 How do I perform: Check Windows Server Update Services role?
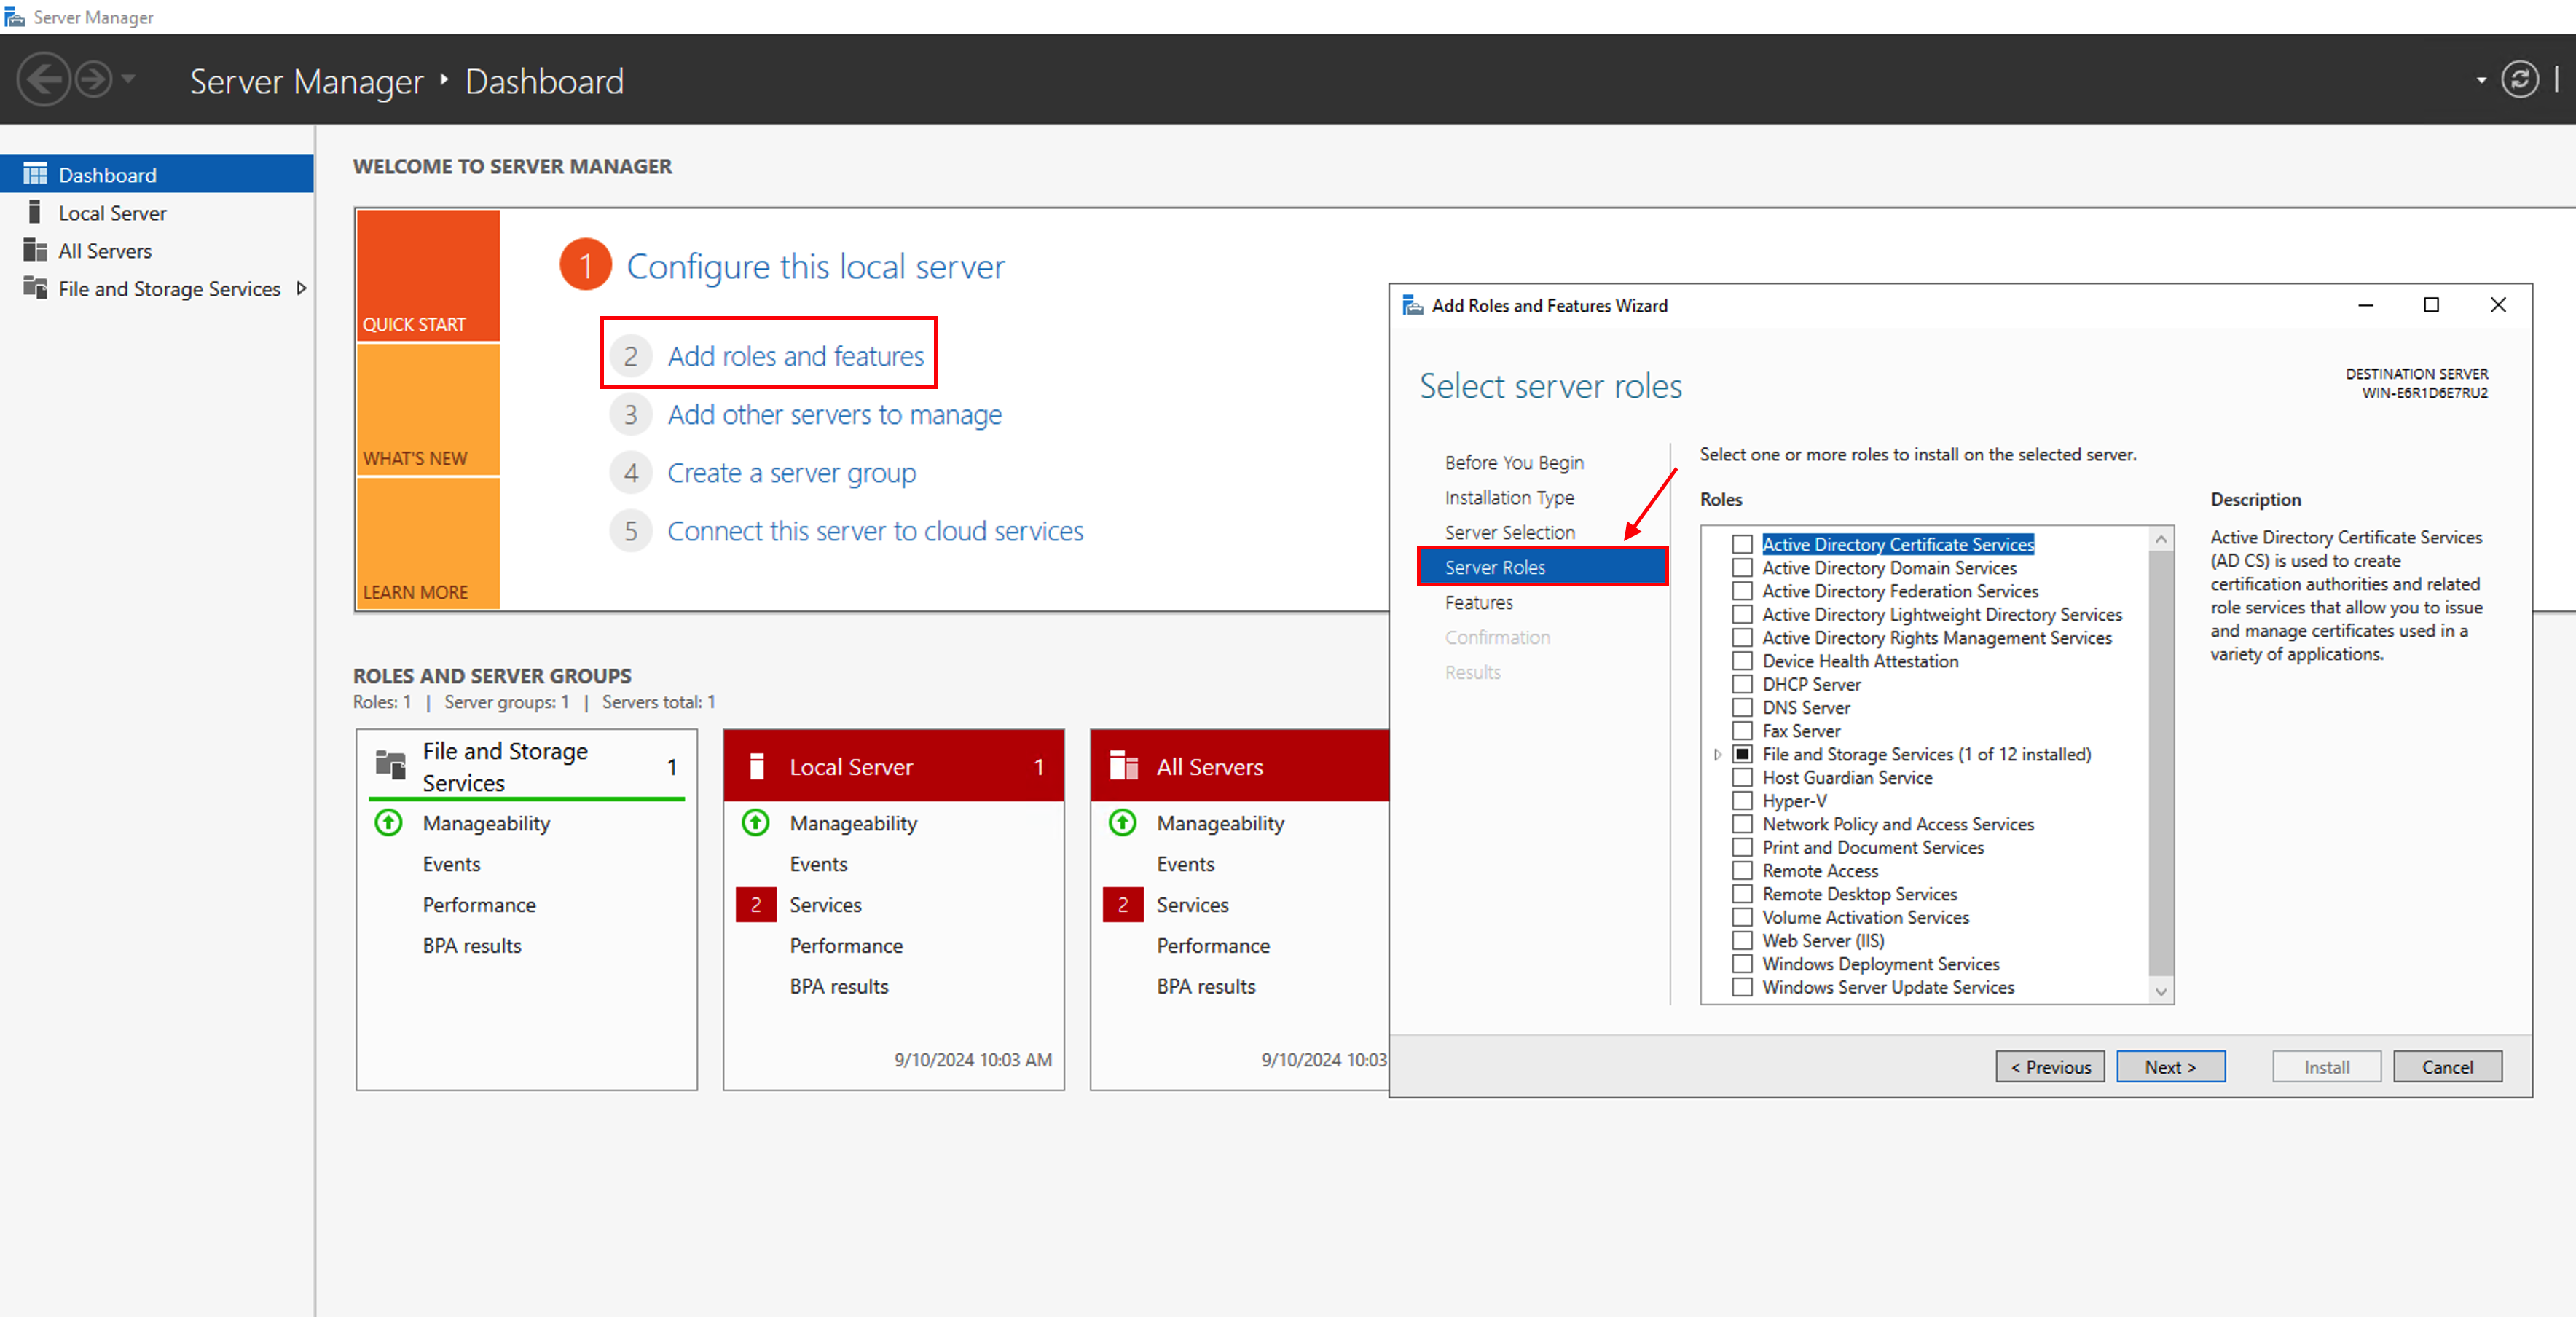[x=1742, y=987]
